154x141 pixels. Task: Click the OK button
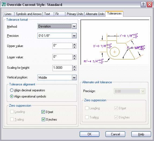click(x=89, y=134)
